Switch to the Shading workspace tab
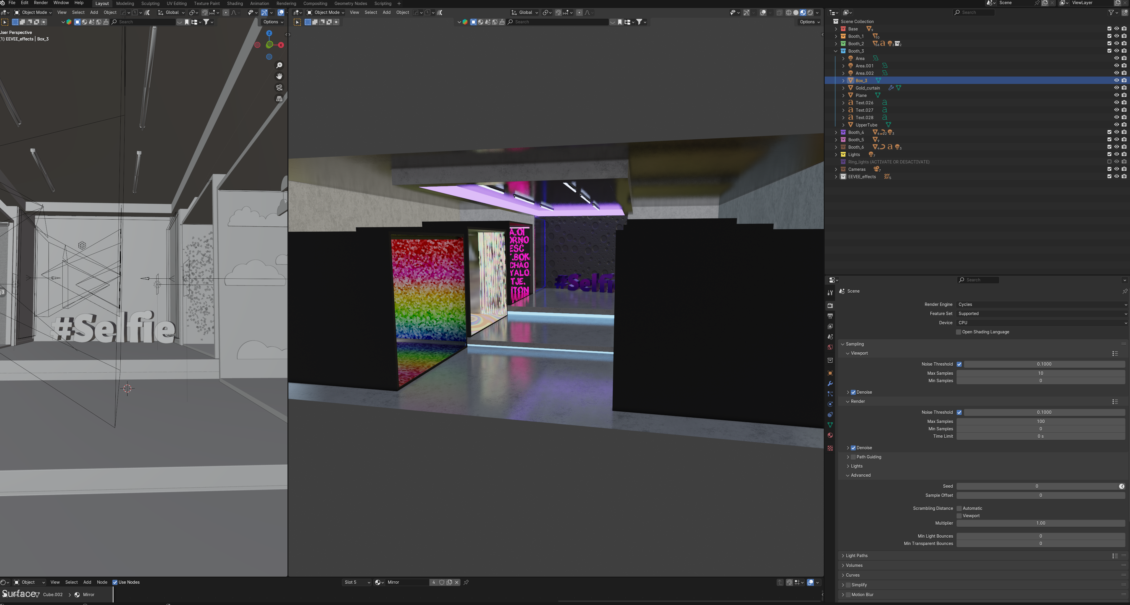The width and height of the screenshot is (1130, 605). [235, 4]
